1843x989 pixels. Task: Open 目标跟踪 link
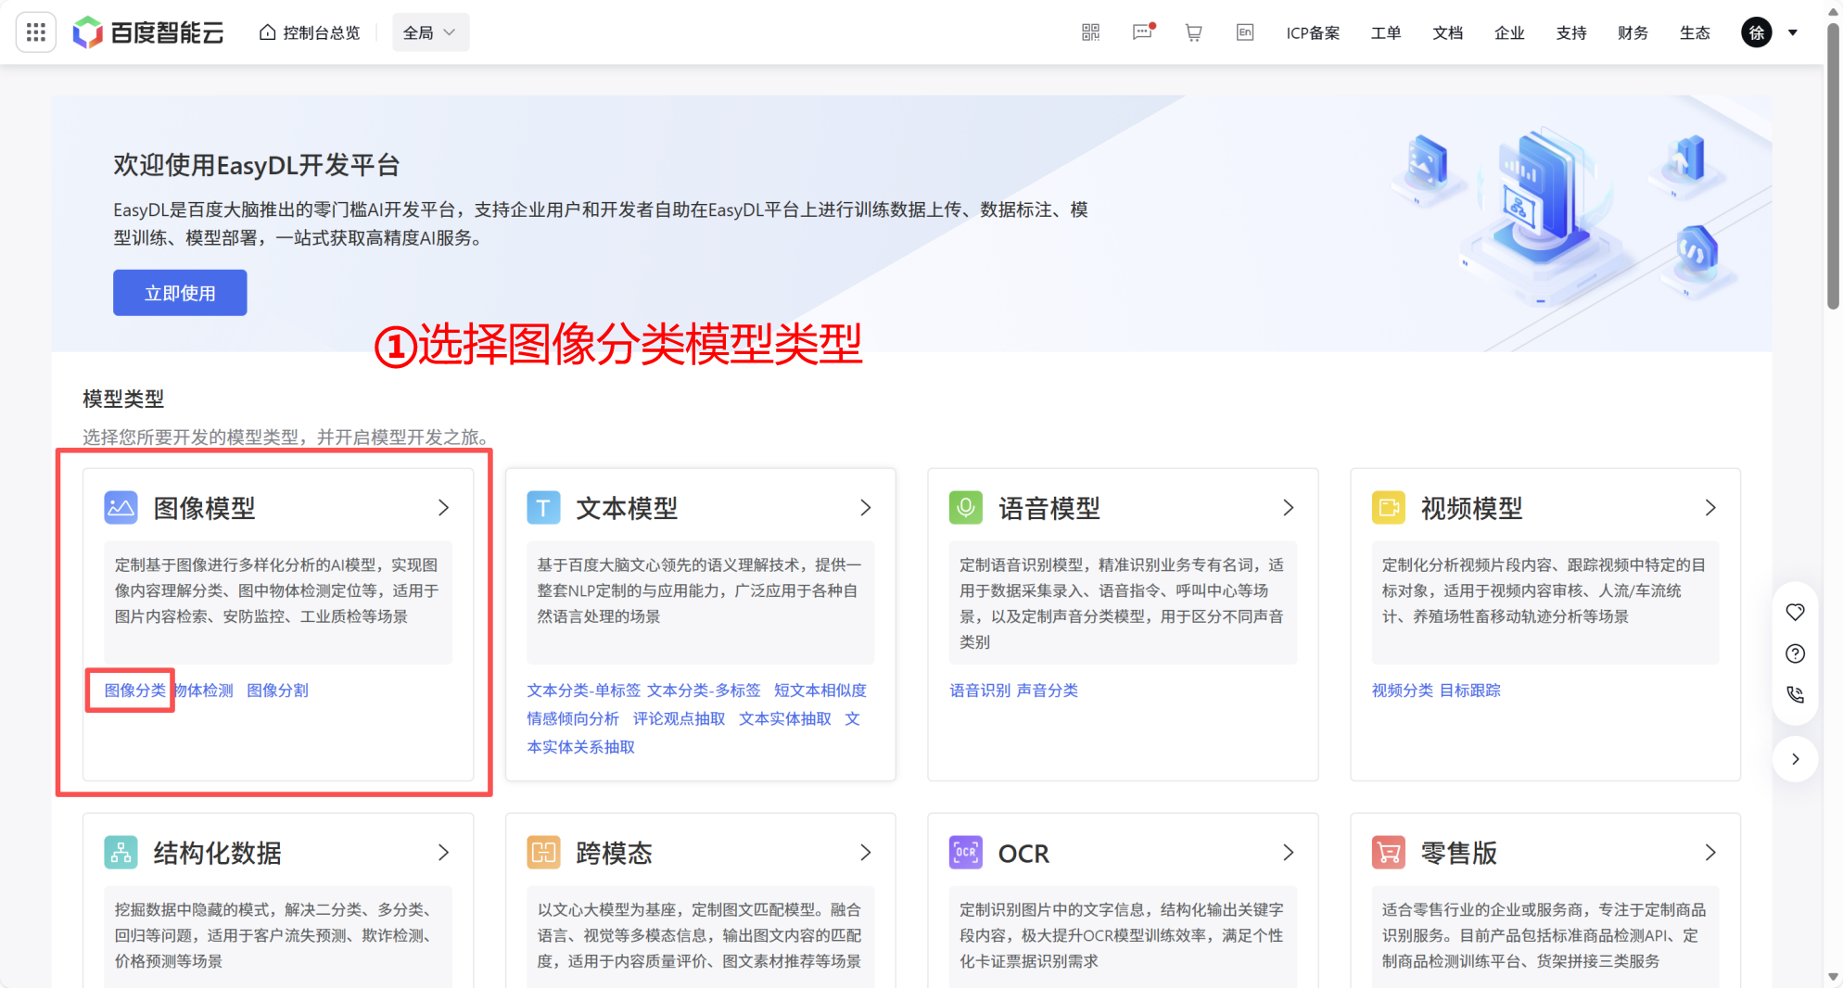pos(1470,691)
